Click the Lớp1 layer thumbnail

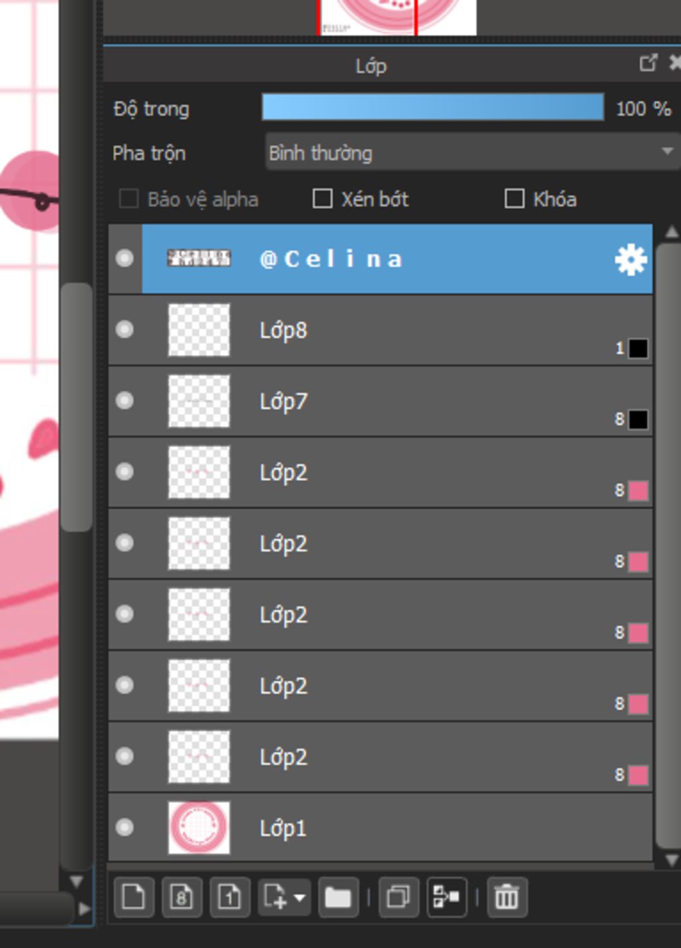click(199, 827)
